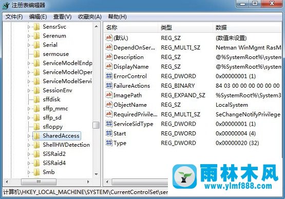Click the 0x00000020 (32) data cell
Screen dimensions: 285x199
[x=237, y=143]
